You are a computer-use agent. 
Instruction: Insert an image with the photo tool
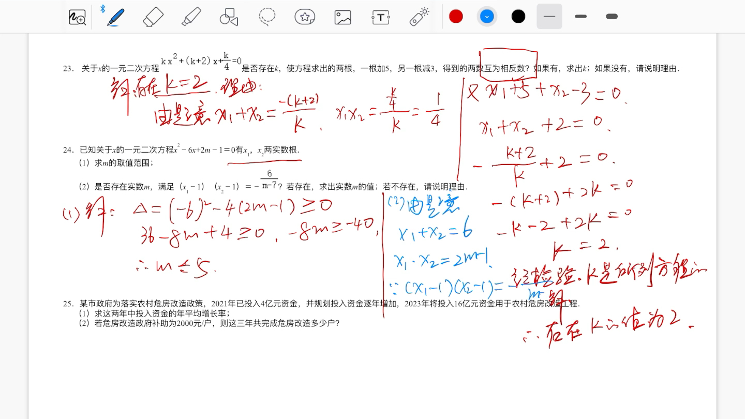[342, 17]
